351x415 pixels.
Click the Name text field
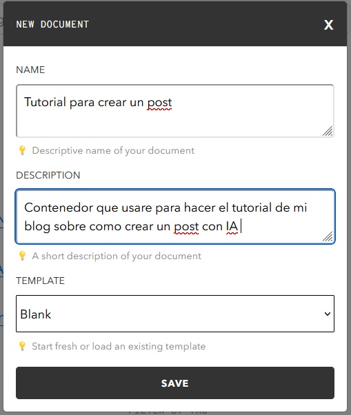(x=175, y=110)
